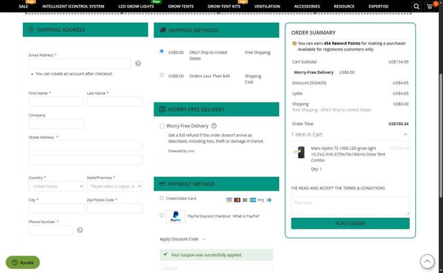Open the Grow Tent Kits menu
This screenshot has width=443, height=273.
[x=224, y=6]
